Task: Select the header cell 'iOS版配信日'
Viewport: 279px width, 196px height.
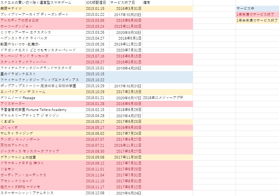Action: pos(97,3)
